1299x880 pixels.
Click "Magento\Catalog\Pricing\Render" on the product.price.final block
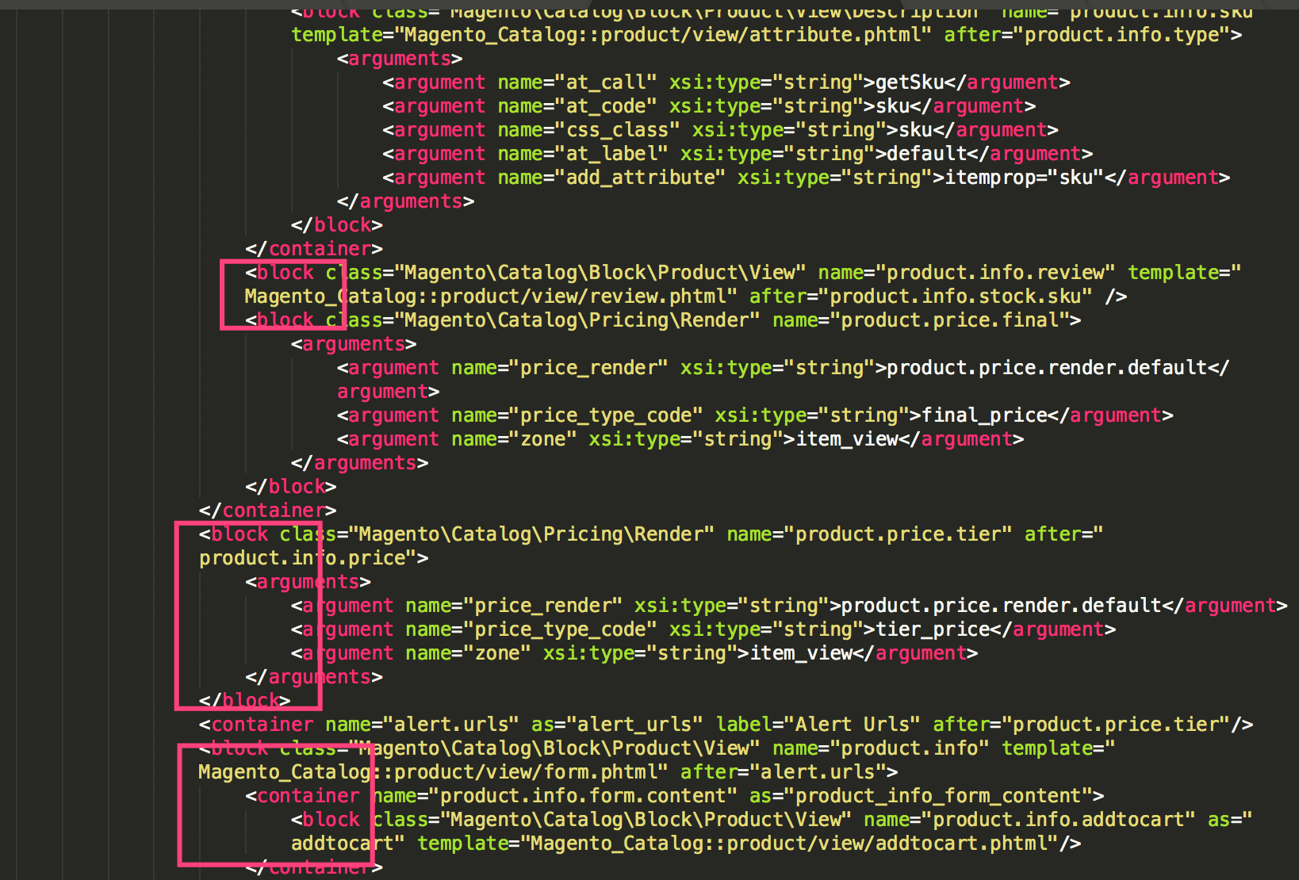pos(577,320)
